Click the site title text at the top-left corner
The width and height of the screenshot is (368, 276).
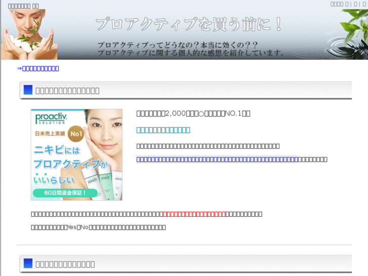23,6
